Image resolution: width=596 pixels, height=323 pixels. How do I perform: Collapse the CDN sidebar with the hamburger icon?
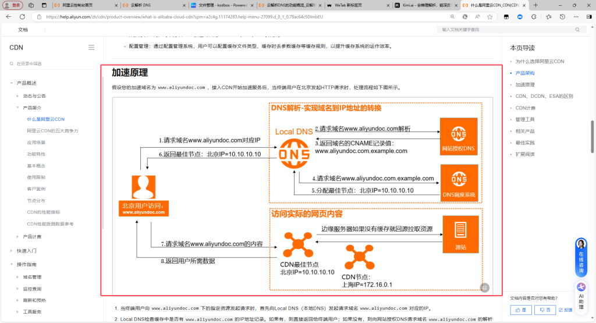pyautogui.click(x=91, y=47)
